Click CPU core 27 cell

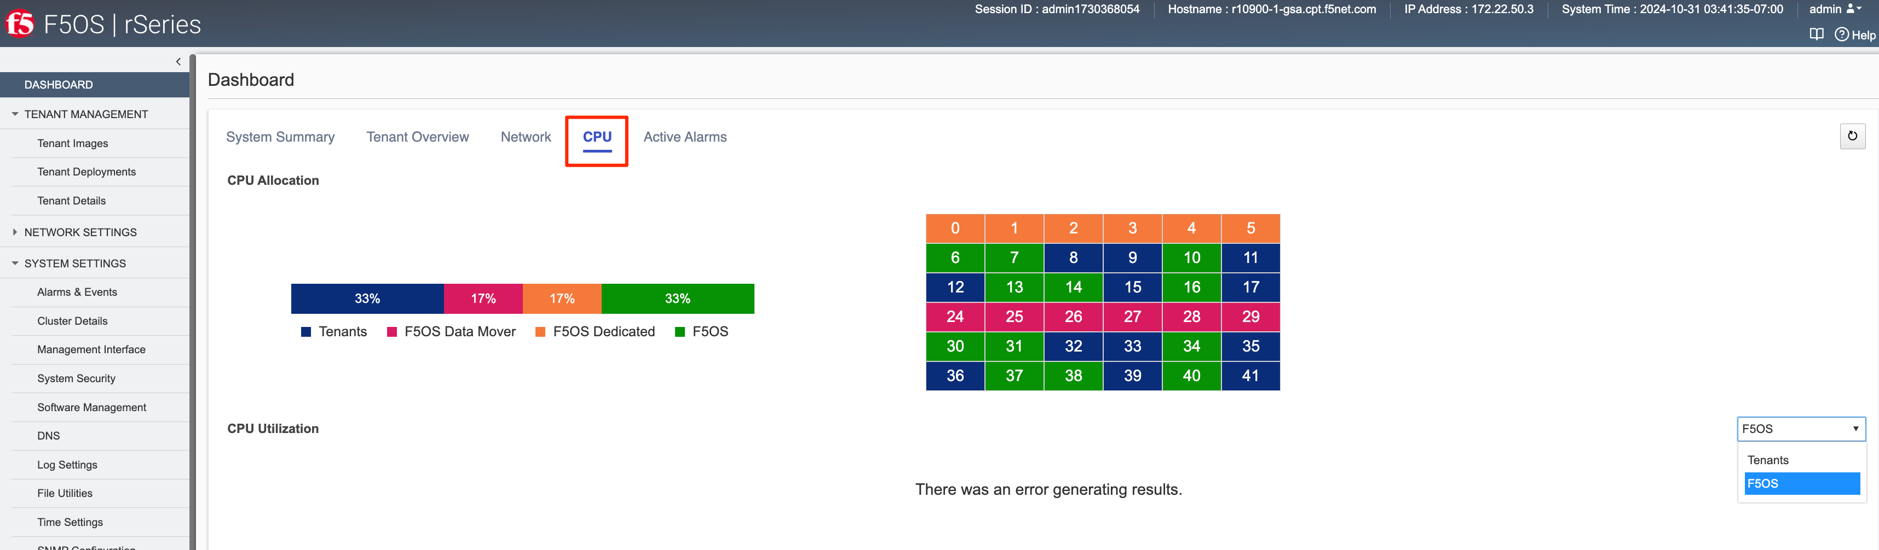[x=1132, y=317]
